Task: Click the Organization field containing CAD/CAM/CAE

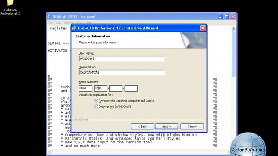Action: tap(122, 72)
